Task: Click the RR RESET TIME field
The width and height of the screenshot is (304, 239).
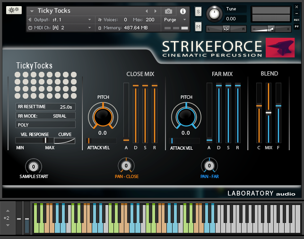Action: coord(45,107)
